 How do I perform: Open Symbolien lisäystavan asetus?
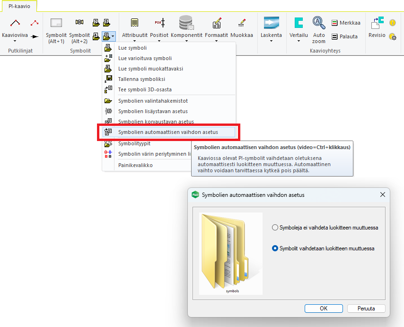click(169, 111)
